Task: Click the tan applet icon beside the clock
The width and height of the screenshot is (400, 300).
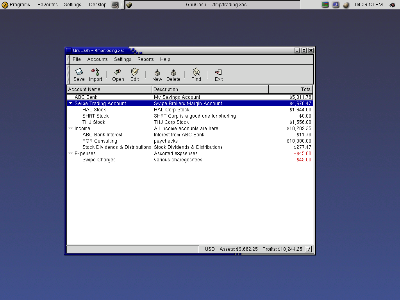Action: [x=346, y=5]
